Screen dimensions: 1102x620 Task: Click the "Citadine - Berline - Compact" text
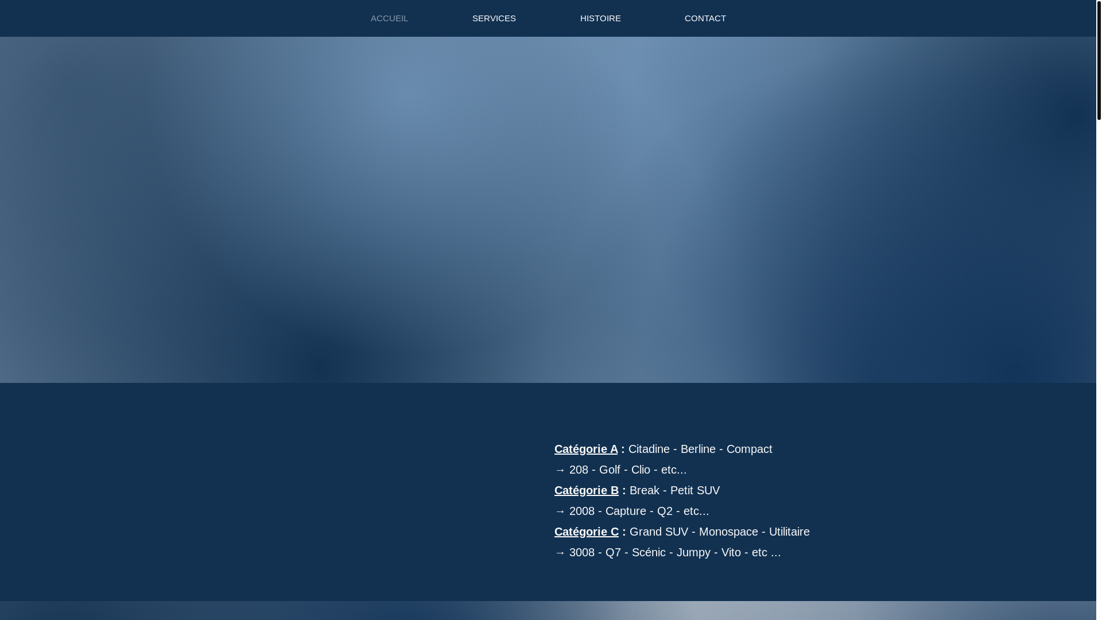700,449
